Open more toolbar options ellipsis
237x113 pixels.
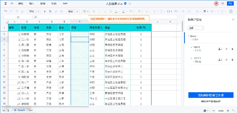[231, 11]
